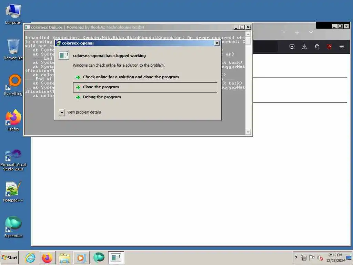Click the console window system icon

27,27
